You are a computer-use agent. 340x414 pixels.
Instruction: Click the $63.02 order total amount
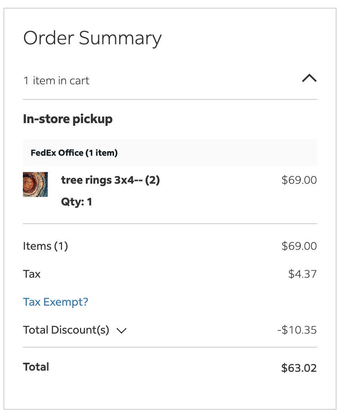(x=299, y=368)
